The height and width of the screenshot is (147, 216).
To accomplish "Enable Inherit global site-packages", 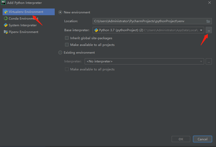I will 67,38.
